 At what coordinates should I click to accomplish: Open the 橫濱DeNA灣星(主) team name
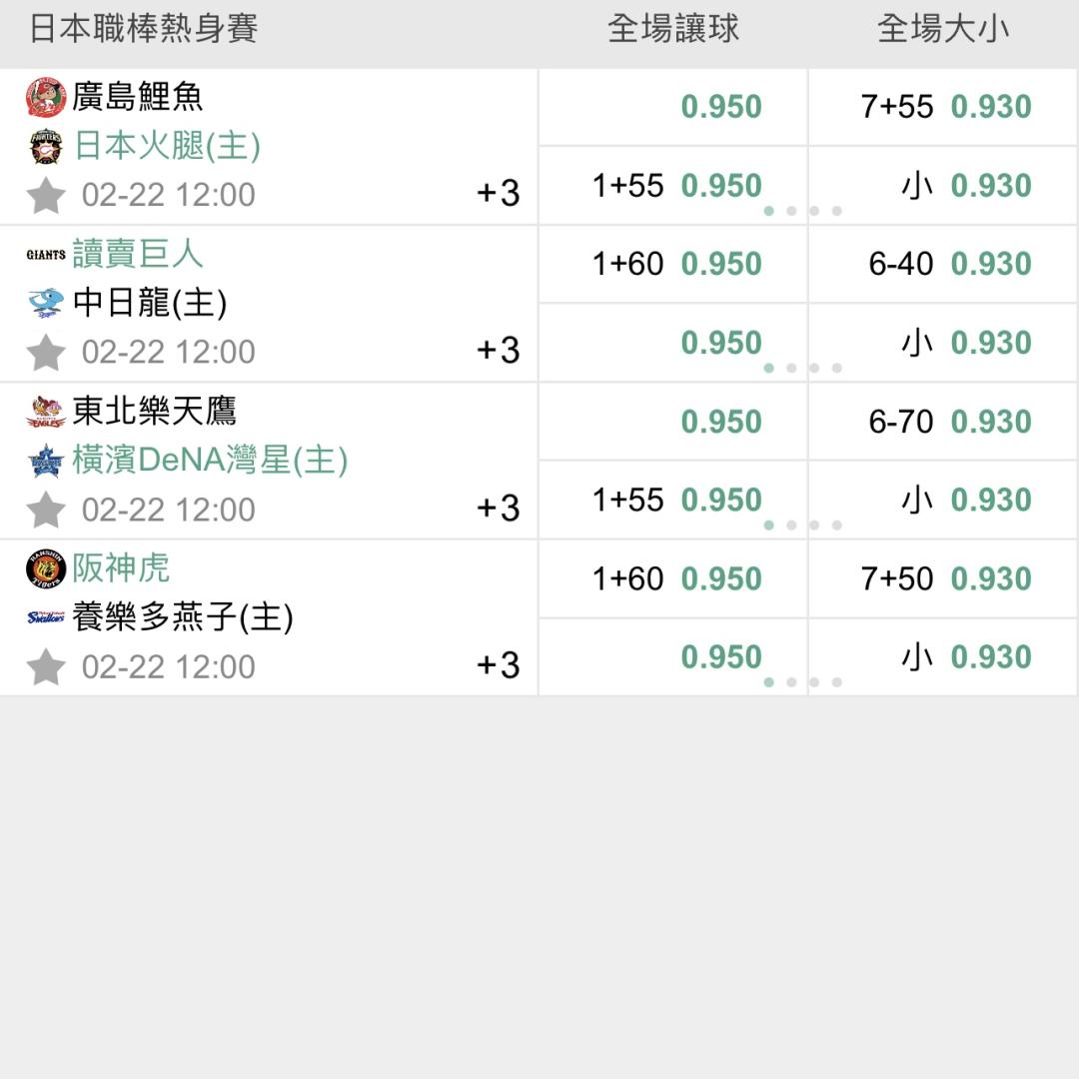tap(210, 461)
